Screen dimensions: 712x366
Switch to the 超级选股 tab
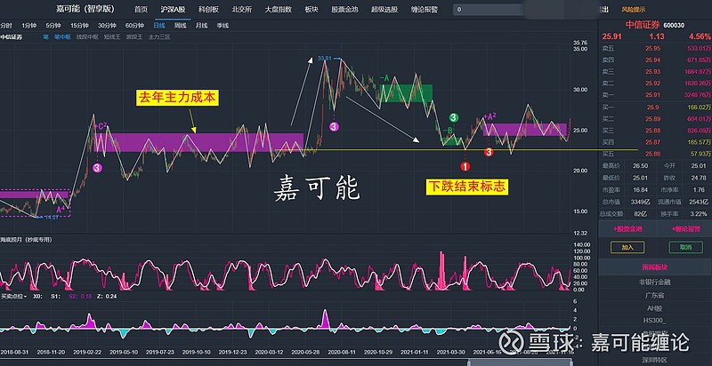point(384,10)
